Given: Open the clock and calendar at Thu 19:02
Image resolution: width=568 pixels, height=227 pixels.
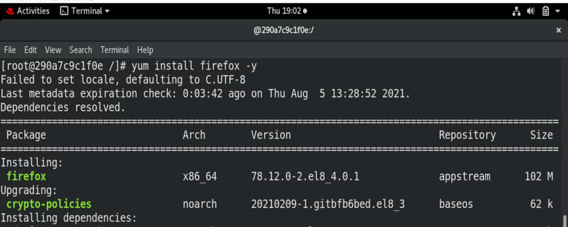Looking at the screenshot, I should click(x=287, y=11).
